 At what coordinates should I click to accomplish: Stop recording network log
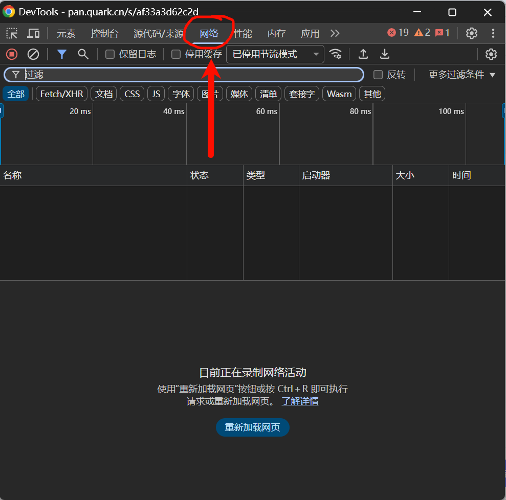click(x=12, y=54)
